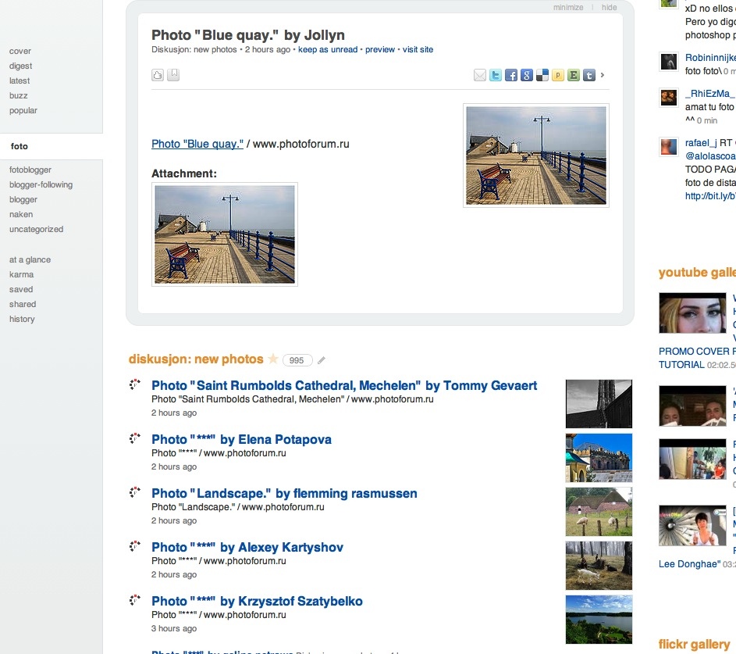
Task: Open the 'visit site' link
Action: 418,50
